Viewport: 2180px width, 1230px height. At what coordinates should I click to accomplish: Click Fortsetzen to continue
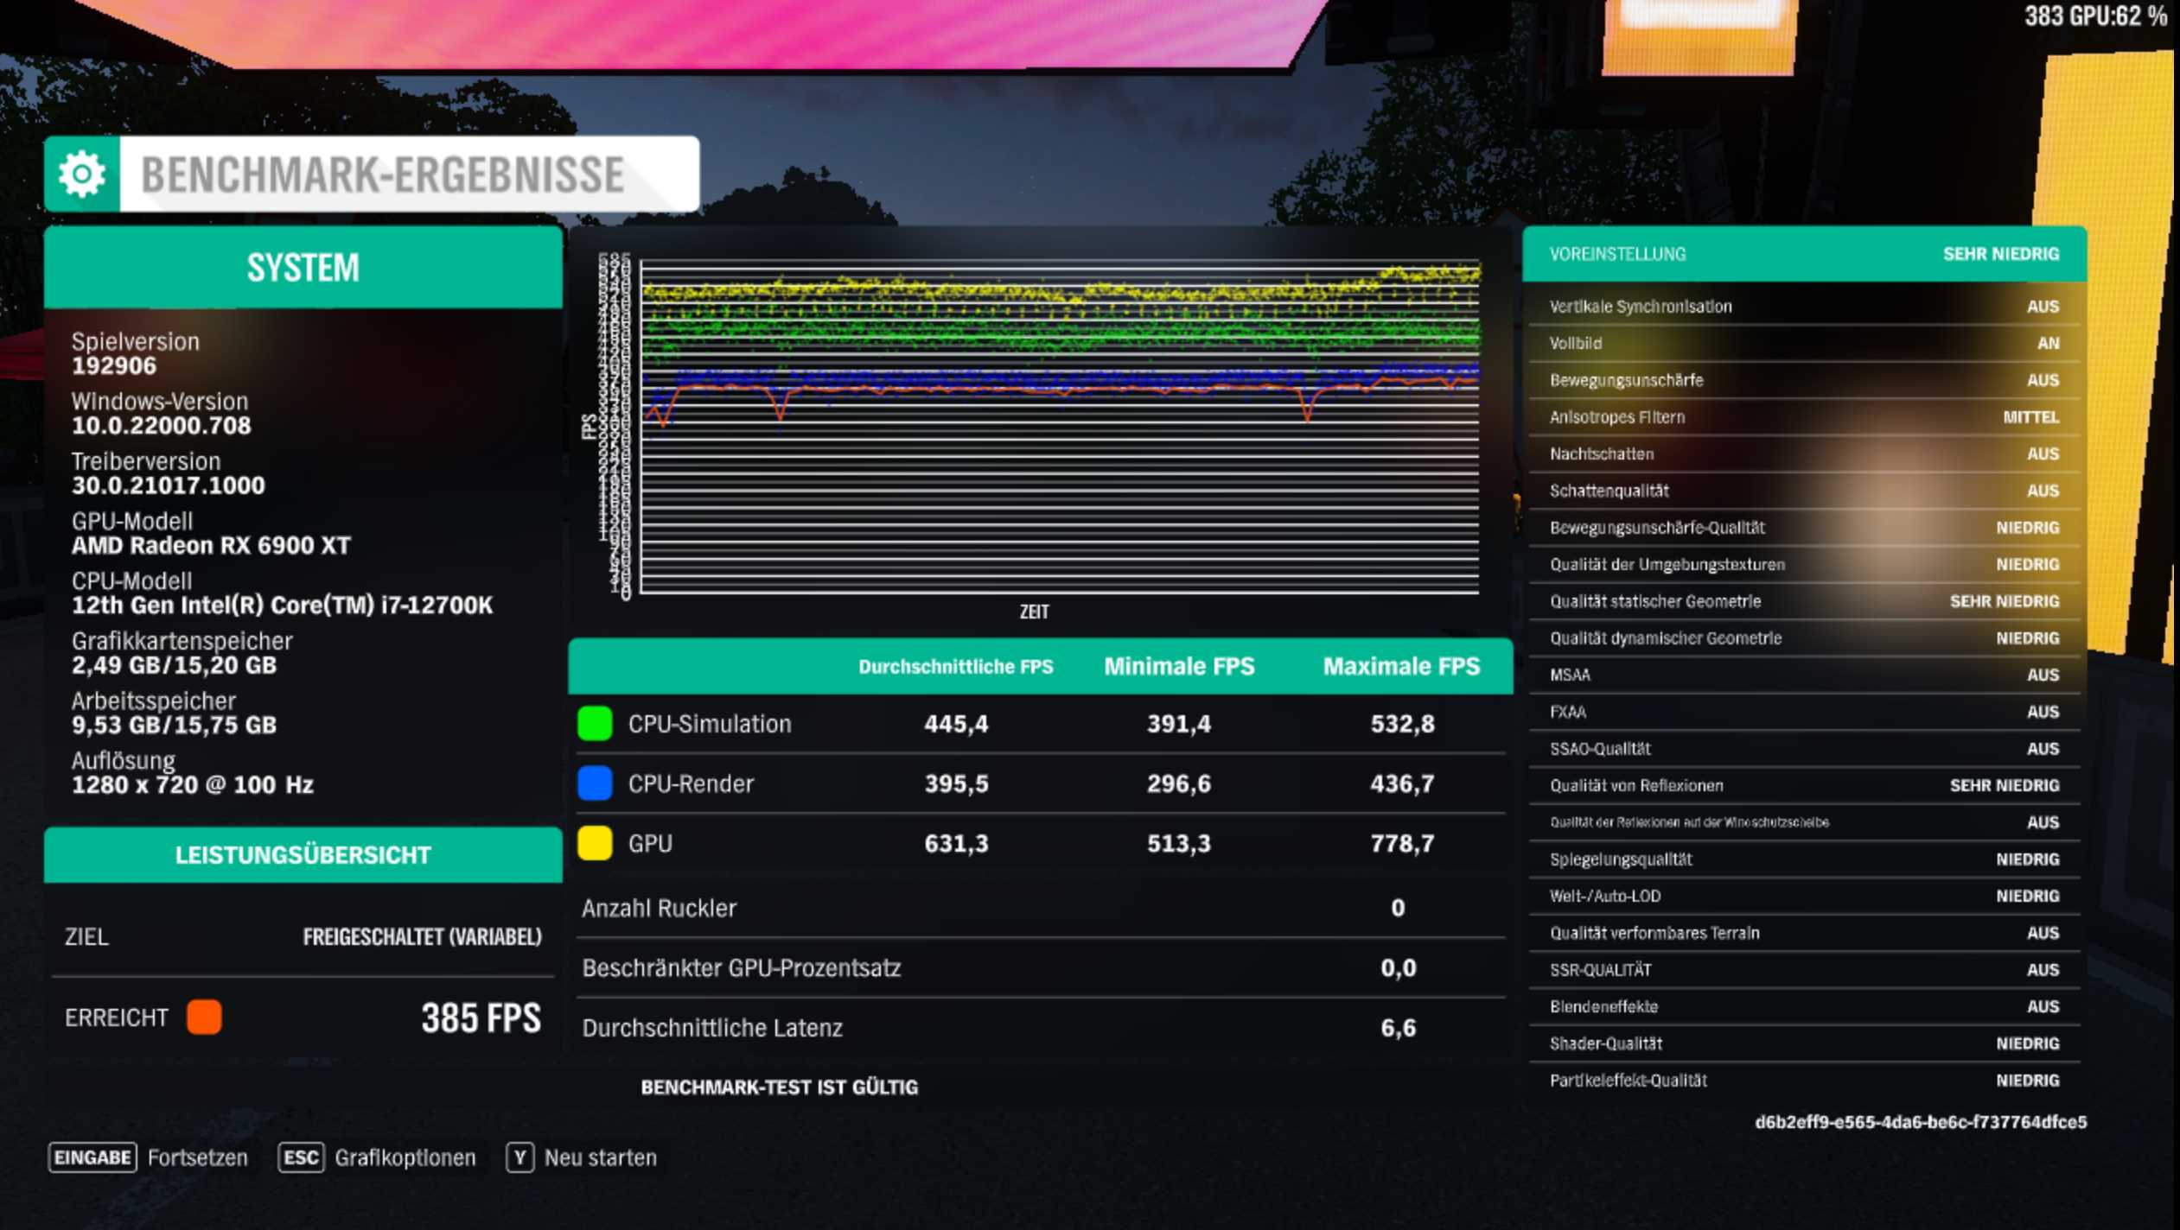coord(197,1157)
